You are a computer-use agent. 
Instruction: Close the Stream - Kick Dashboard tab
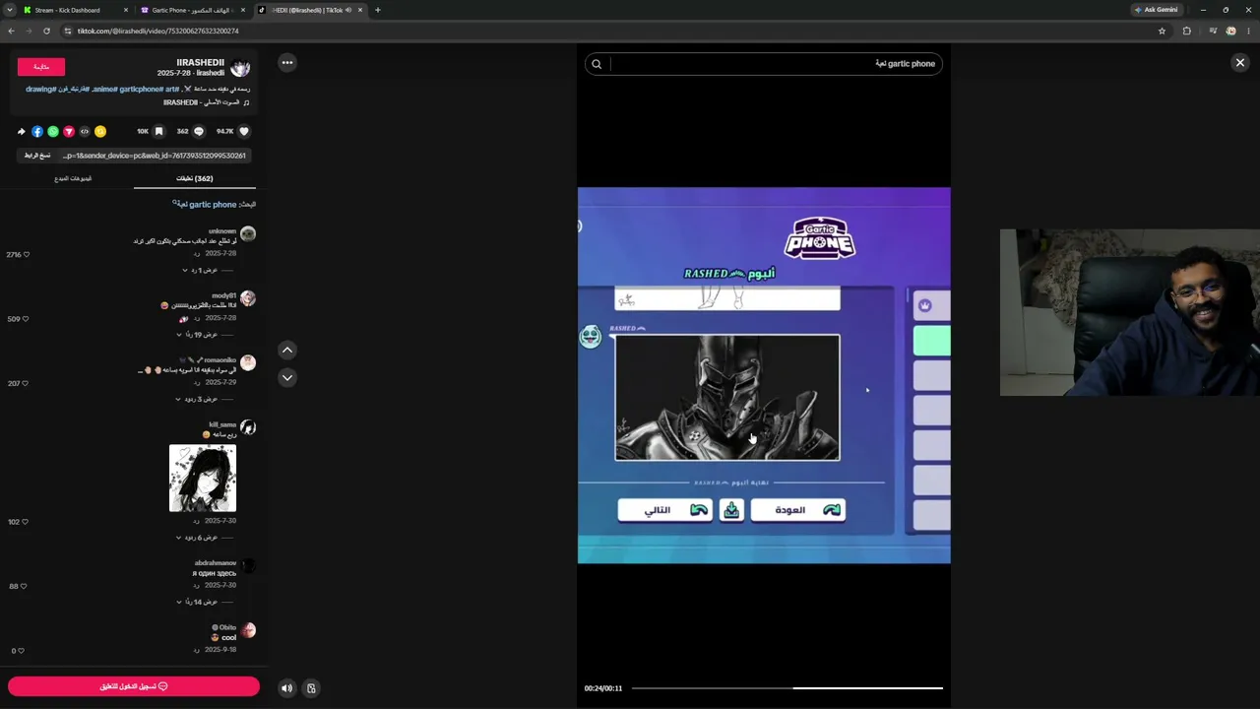click(x=126, y=10)
